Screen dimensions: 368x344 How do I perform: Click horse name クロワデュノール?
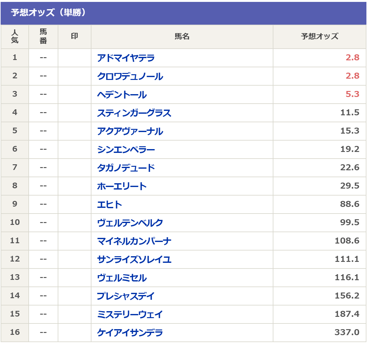pos(130,76)
